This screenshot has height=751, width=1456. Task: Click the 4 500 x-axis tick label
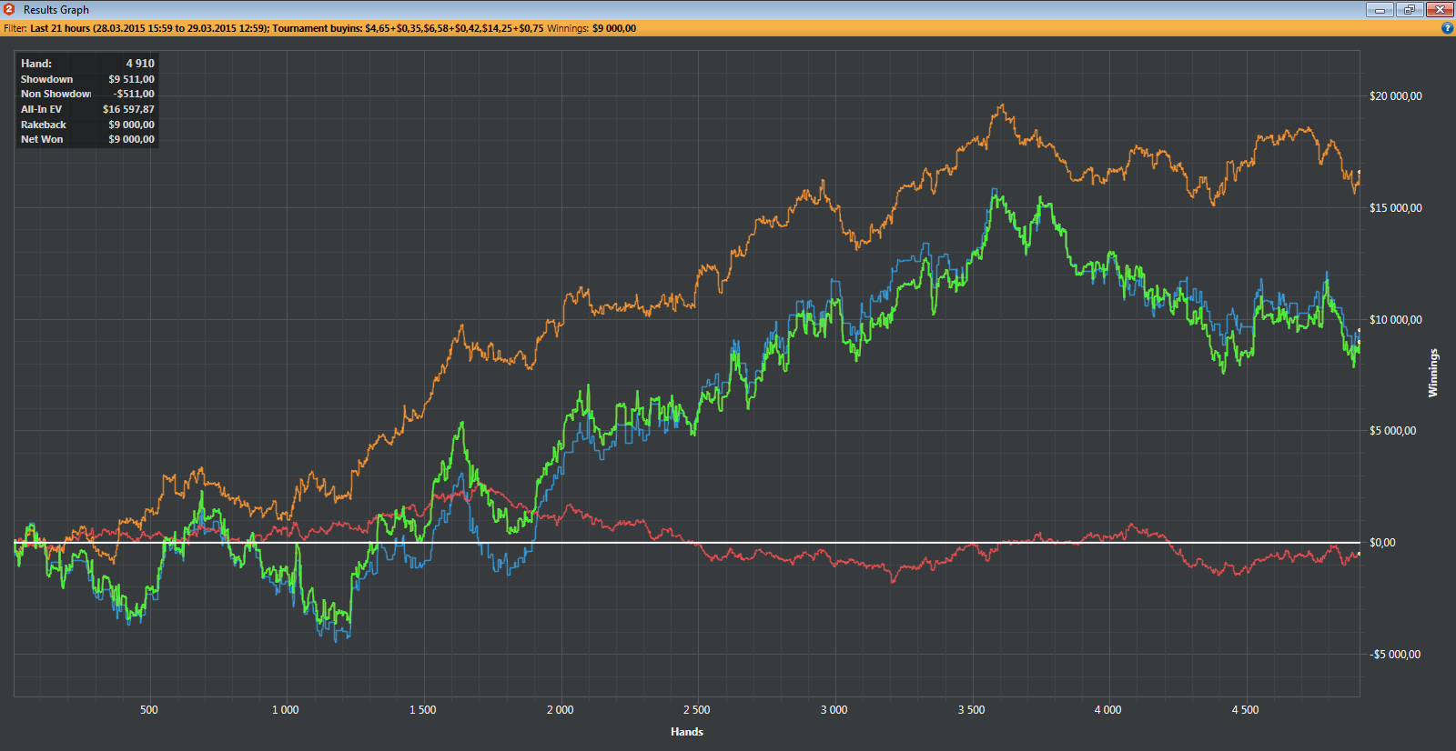pyautogui.click(x=1245, y=710)
